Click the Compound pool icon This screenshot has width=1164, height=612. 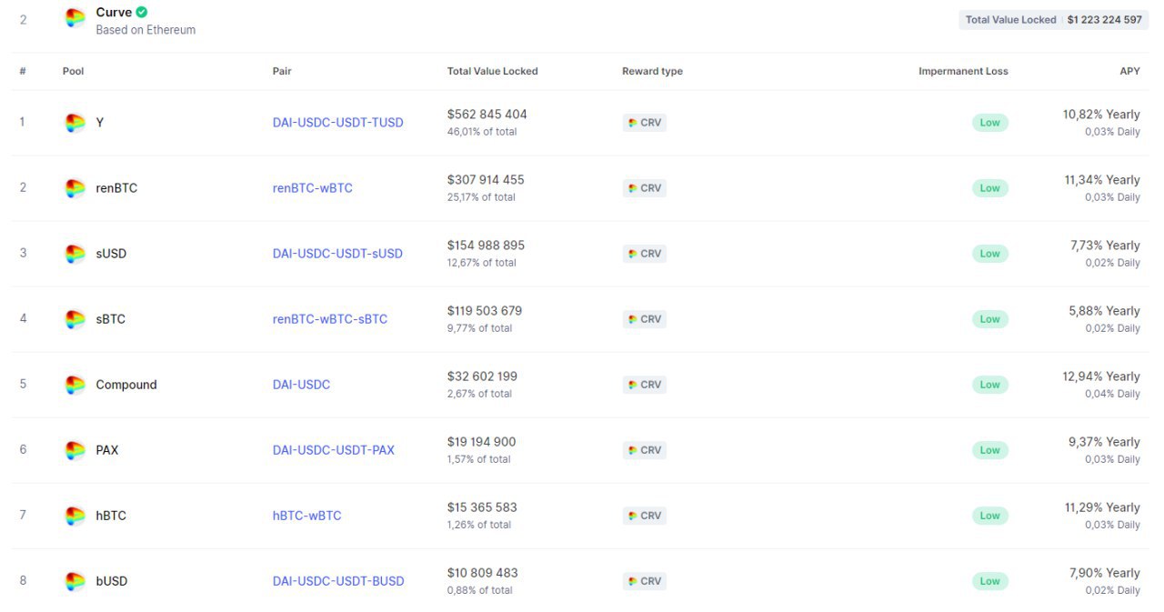[75, 385]
